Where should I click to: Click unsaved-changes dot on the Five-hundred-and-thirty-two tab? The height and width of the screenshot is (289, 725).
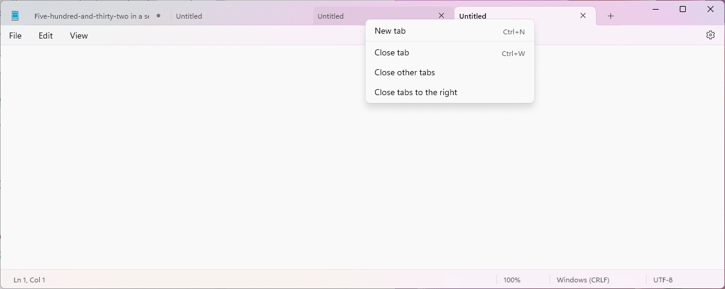click(159, 16)
